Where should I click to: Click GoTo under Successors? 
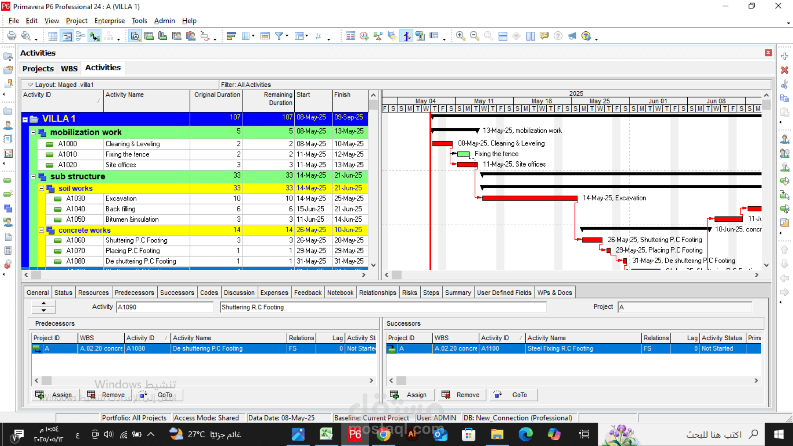513,395
